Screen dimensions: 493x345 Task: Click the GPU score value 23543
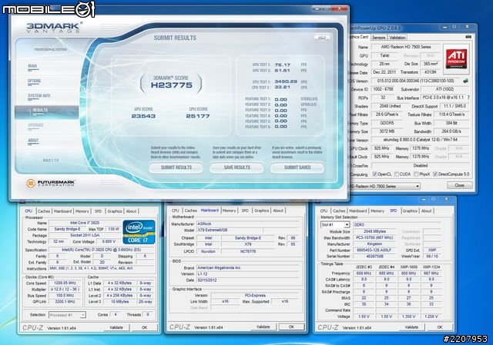coord(143,116)
